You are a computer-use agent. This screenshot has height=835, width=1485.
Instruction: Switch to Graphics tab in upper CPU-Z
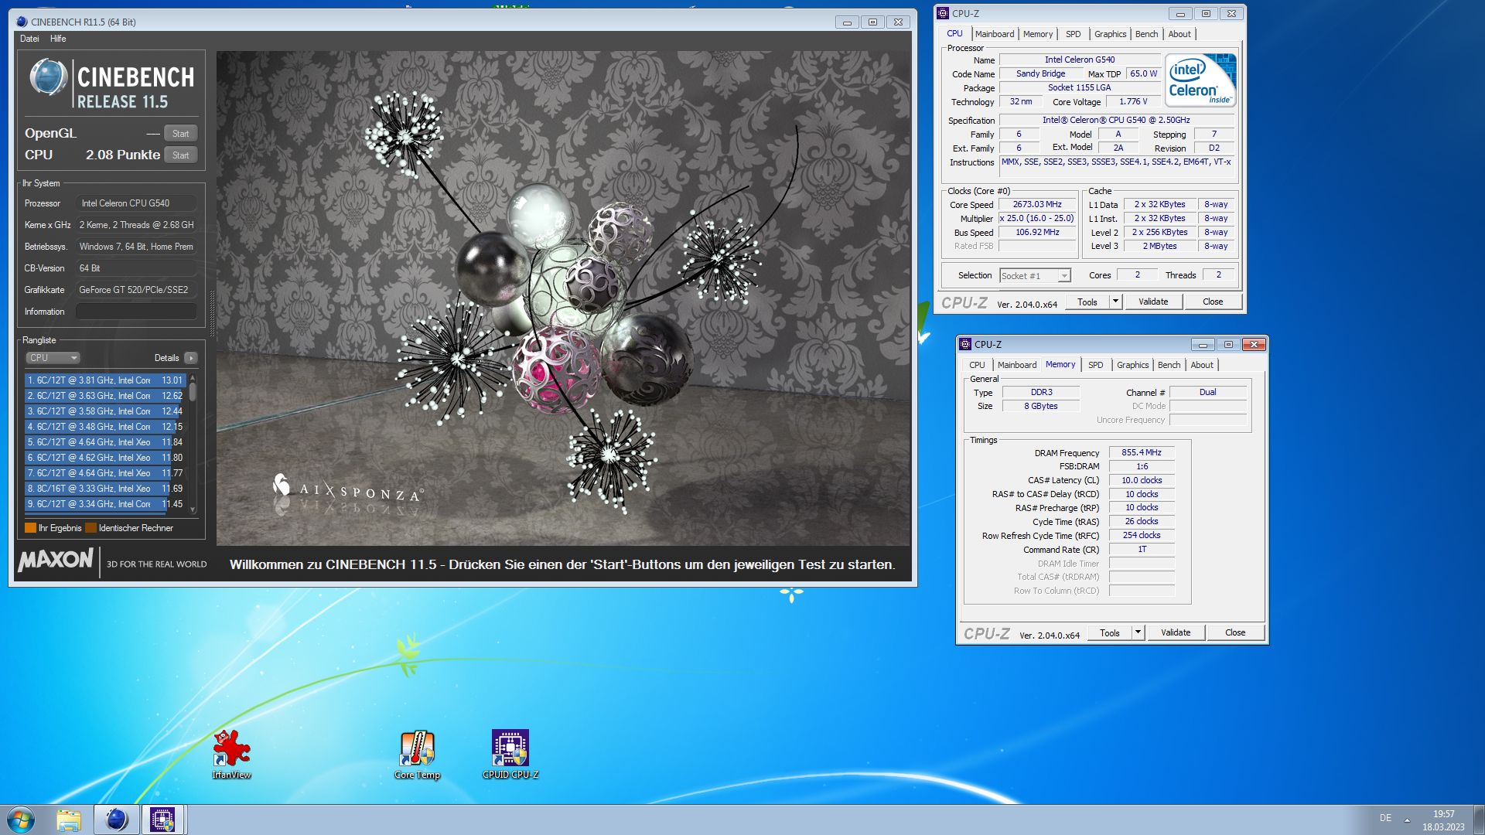coord(1110,34)
